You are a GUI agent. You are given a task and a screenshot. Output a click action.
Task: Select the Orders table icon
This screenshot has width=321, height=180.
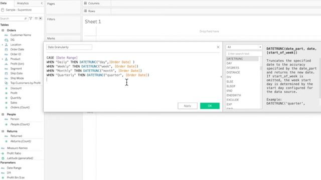click(3, 30)
